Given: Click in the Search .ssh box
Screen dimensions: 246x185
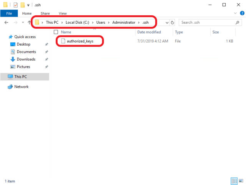Looking at the screenshot, I should click(x=207, y=23).
